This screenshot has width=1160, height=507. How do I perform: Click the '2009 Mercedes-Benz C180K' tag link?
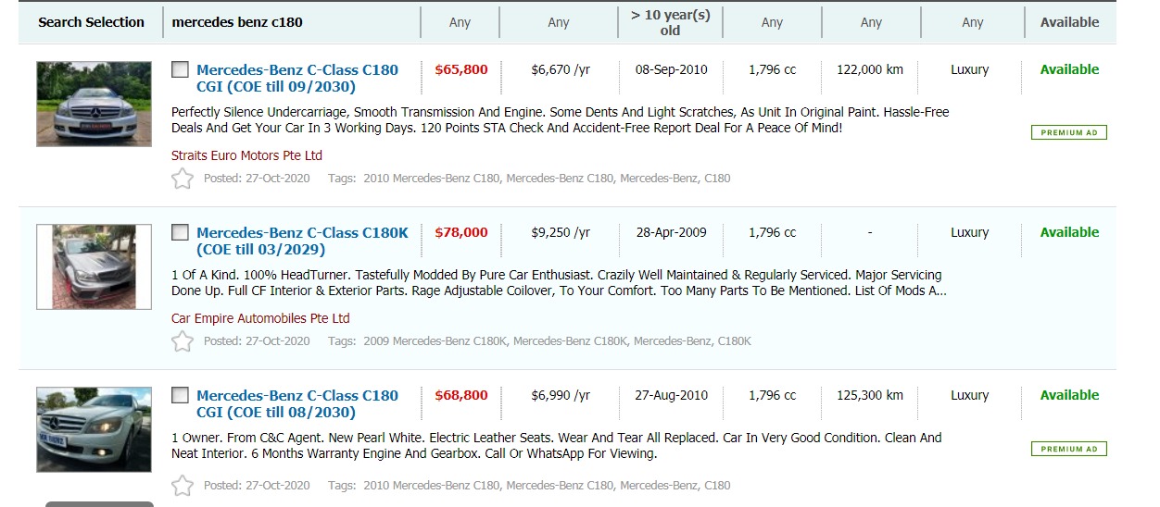click(435, 341)
